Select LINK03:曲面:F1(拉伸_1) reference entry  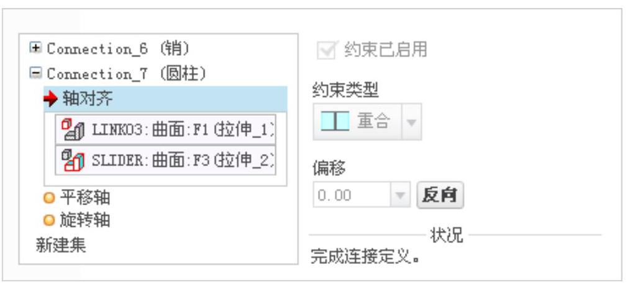point(165,129)
